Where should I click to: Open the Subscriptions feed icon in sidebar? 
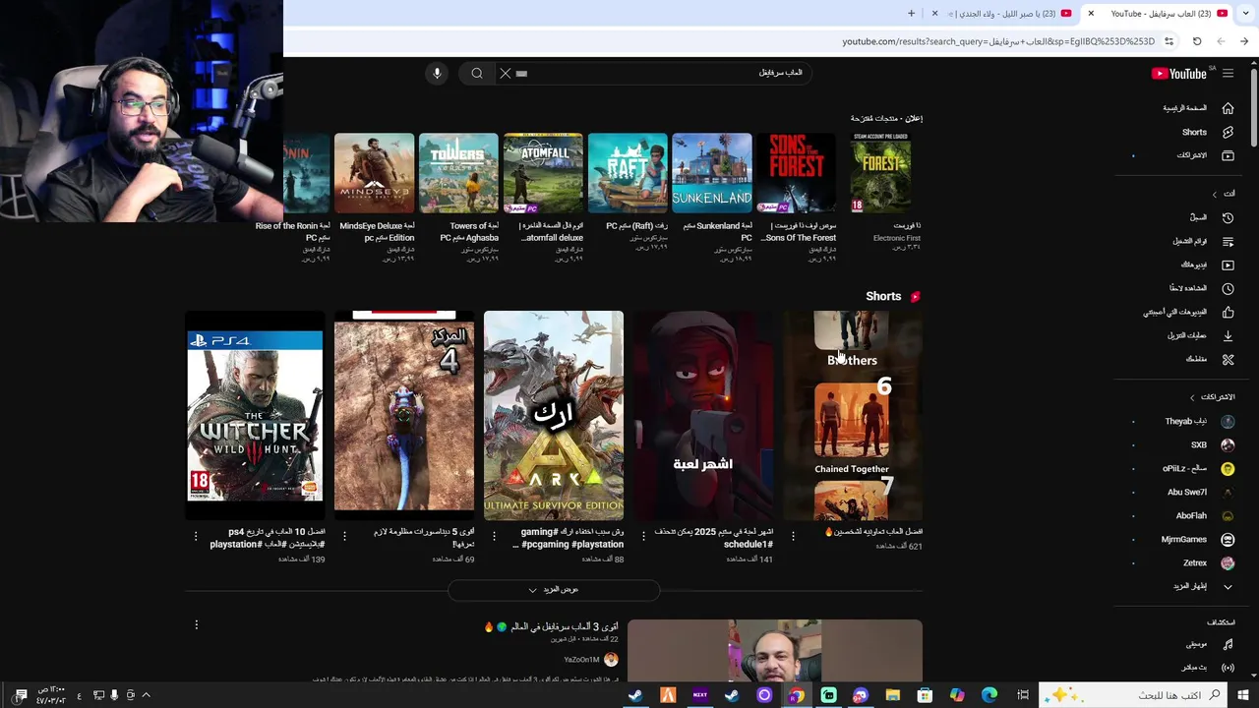[1228, 155]
